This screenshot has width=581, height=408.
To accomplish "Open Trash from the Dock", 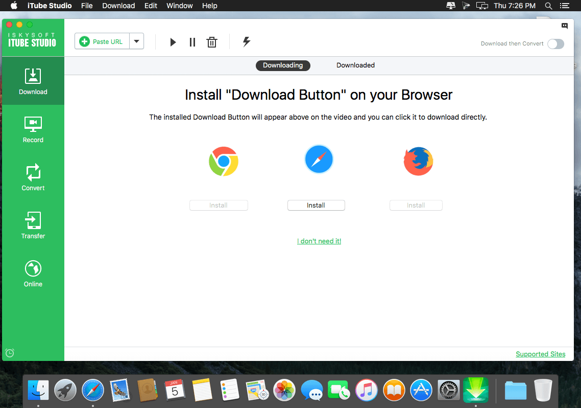I will tap(543, 390).
